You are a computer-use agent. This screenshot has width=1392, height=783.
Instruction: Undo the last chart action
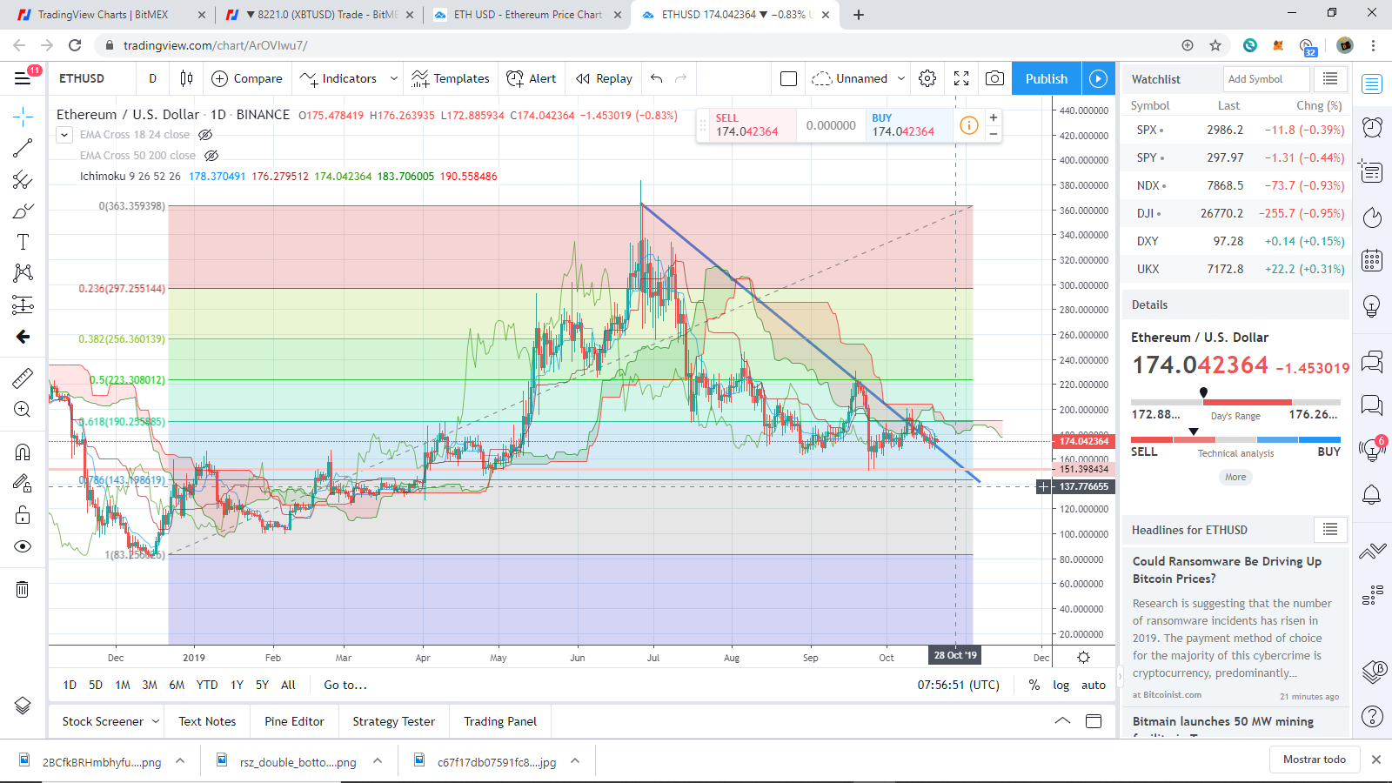point(657,78)
